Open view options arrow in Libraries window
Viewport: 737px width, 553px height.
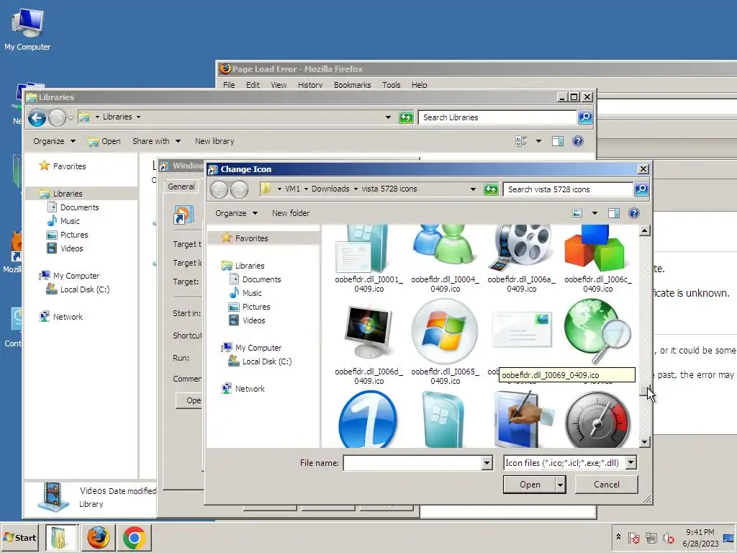(x=538, y=142)
